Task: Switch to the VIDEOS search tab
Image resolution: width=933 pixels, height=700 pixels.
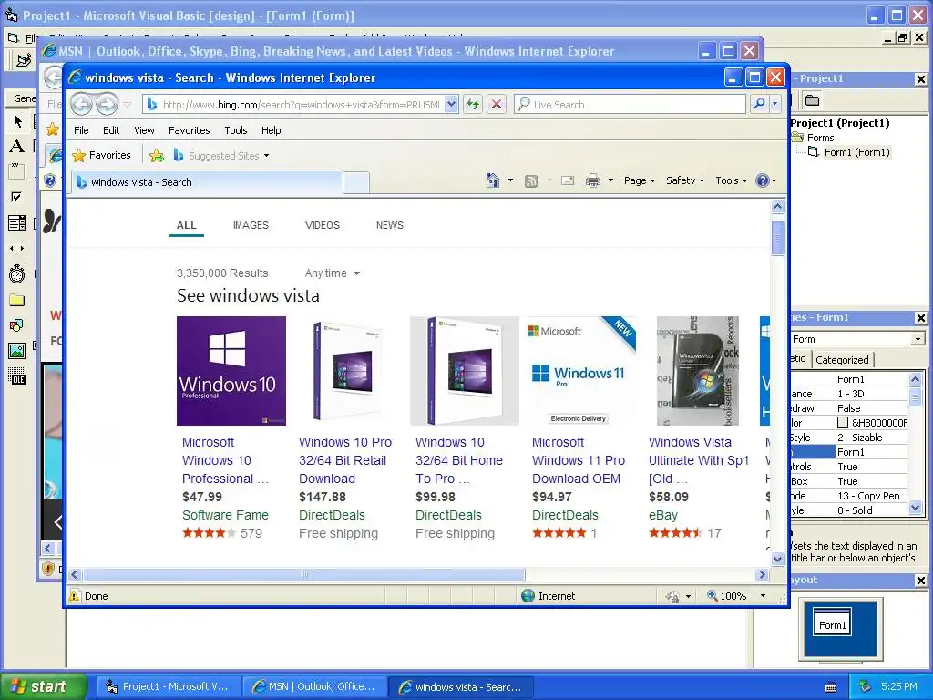Action: 323,225
